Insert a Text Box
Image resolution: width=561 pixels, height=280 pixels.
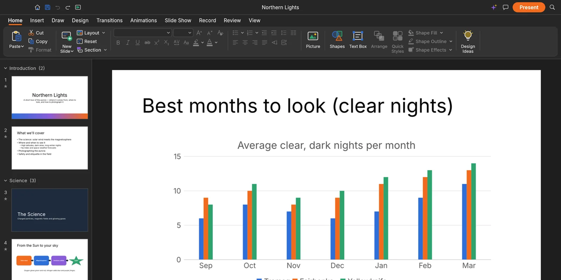point(358,40)
